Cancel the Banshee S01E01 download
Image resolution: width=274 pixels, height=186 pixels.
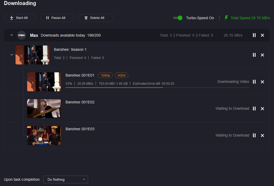click(262, 82)
